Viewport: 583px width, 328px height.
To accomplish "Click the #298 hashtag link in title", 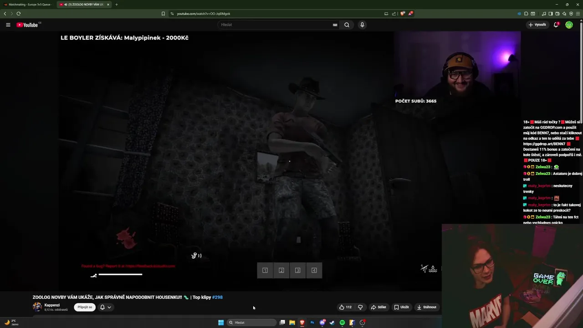I will 217,297.
